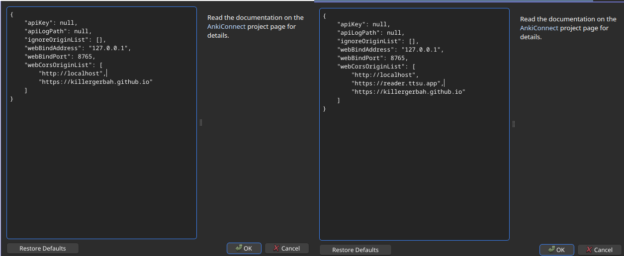Click the splitter handle in left dialog
This screenshot has width=624, height=256.
click(201, 123)
